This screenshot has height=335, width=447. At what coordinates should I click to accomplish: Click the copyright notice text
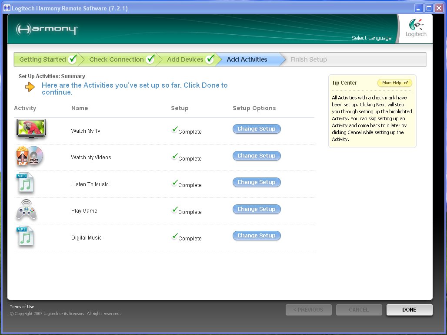pyautogui.click(x=65, y=313)
